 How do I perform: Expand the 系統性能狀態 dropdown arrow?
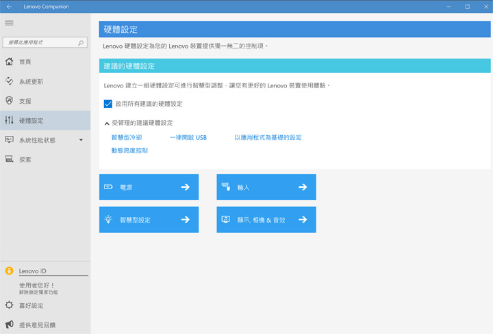[81, 140]
